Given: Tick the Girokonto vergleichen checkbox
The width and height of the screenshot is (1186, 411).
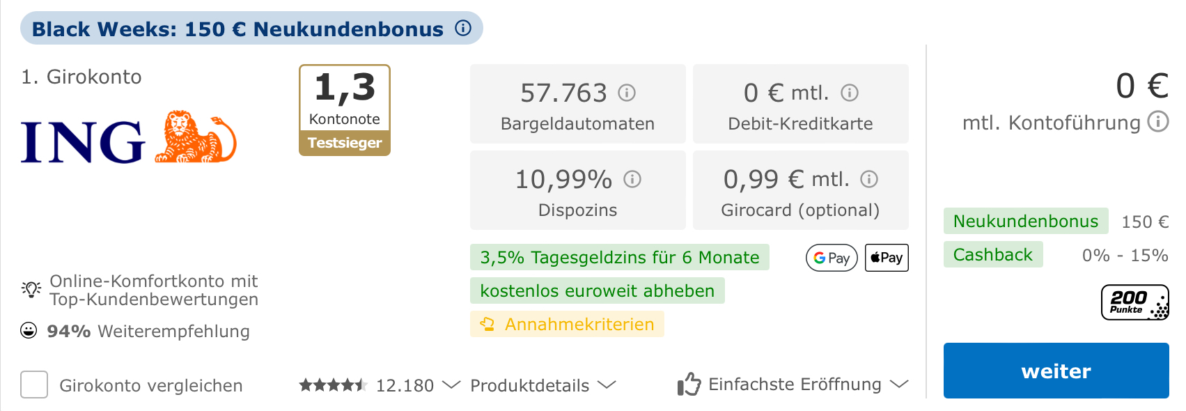Looking at the screenshot, I should pos(34,385).
